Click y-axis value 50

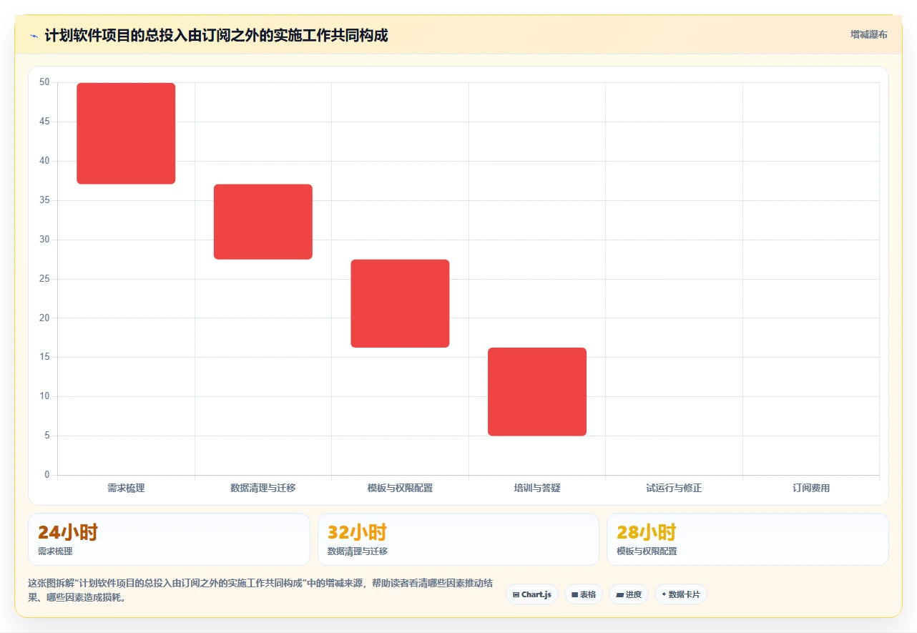point(44,82)
